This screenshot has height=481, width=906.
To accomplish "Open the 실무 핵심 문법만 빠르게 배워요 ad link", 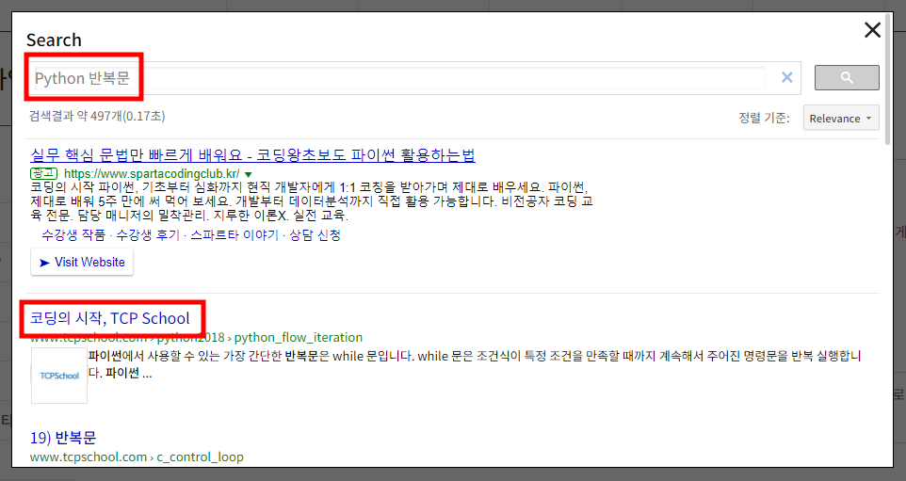I will click(x=252, y=154).
